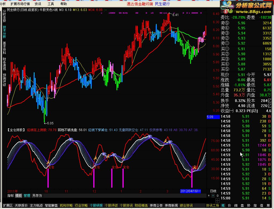Open the 帮助 menu
Viewport: 274px width, 209px height.
pyautogui.click(x=63, y=4)
